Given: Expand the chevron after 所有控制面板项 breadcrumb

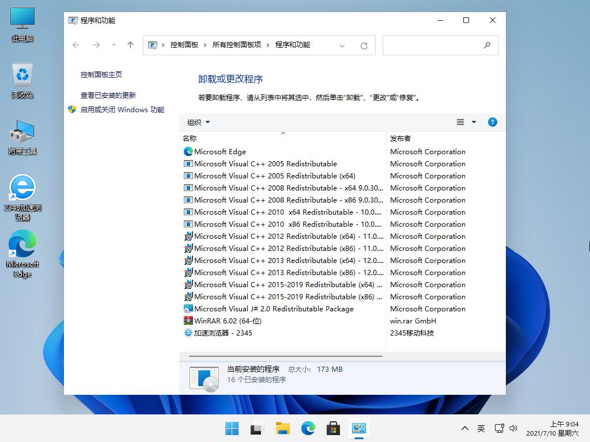Looking at the screenshot, I should point(268,45).
